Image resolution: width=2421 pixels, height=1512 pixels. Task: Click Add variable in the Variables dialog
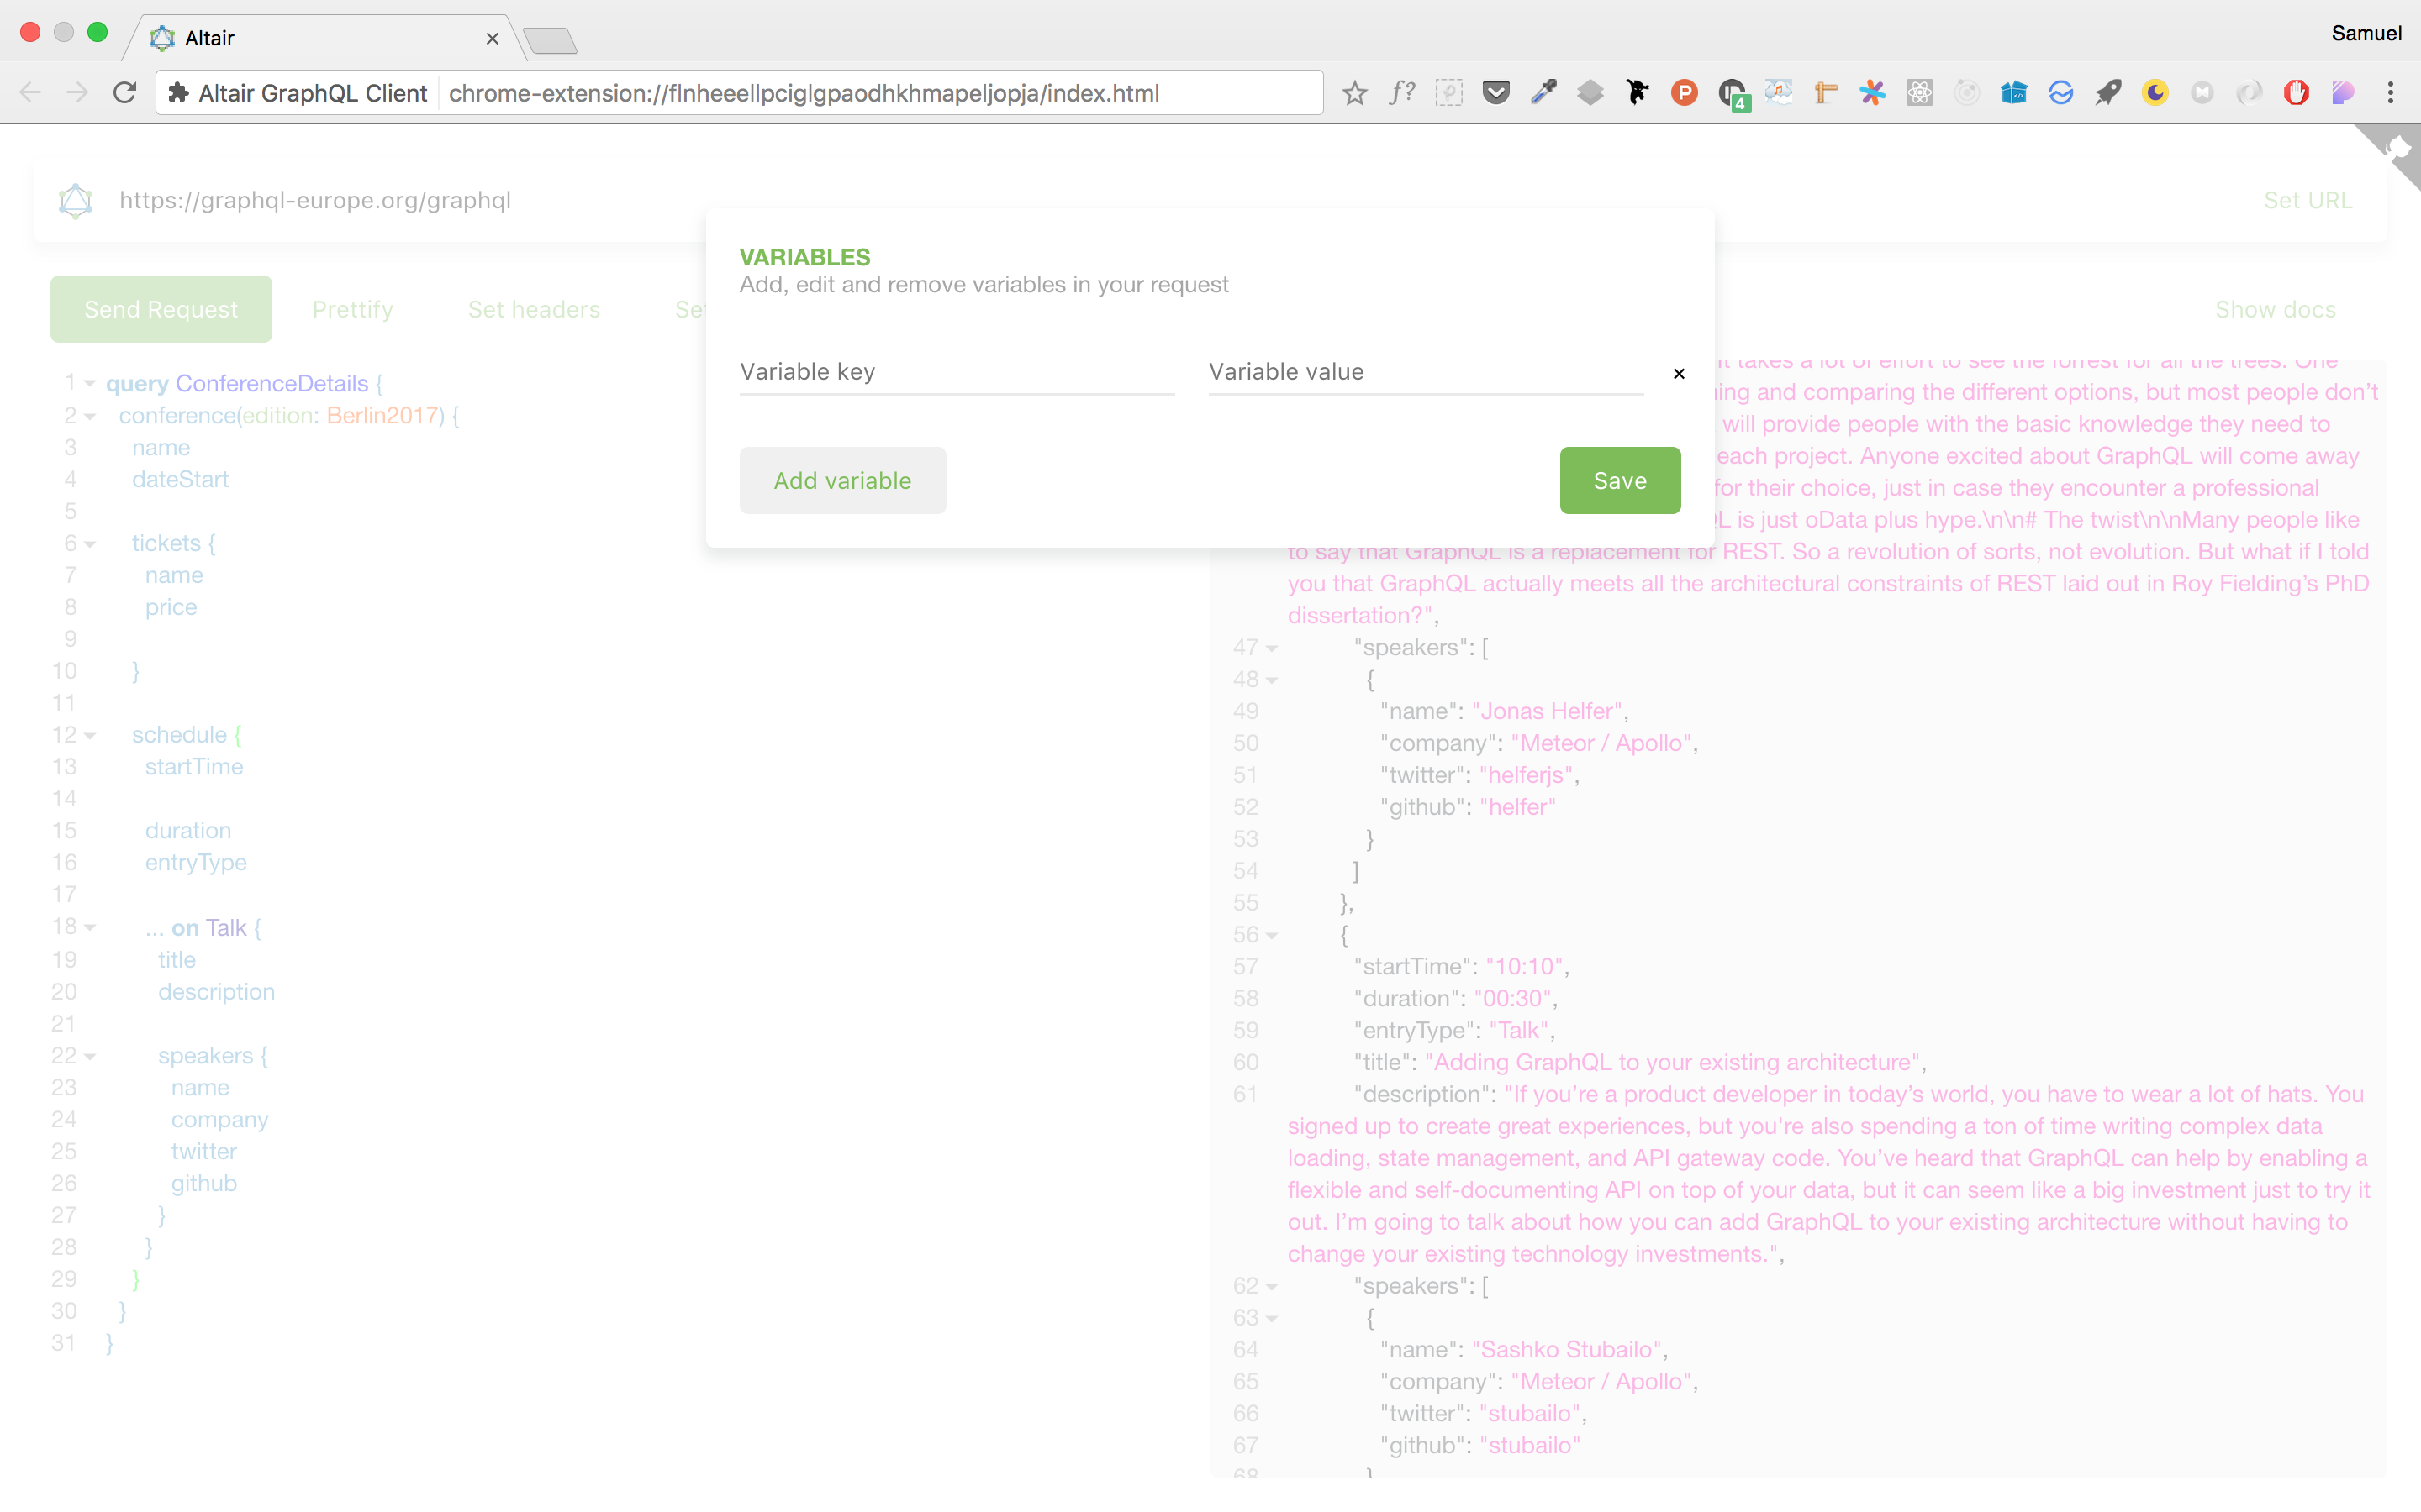click(x=841, y=480)
